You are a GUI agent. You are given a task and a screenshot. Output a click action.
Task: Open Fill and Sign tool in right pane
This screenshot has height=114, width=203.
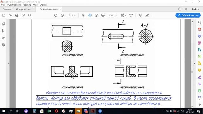tap(200, 77)
